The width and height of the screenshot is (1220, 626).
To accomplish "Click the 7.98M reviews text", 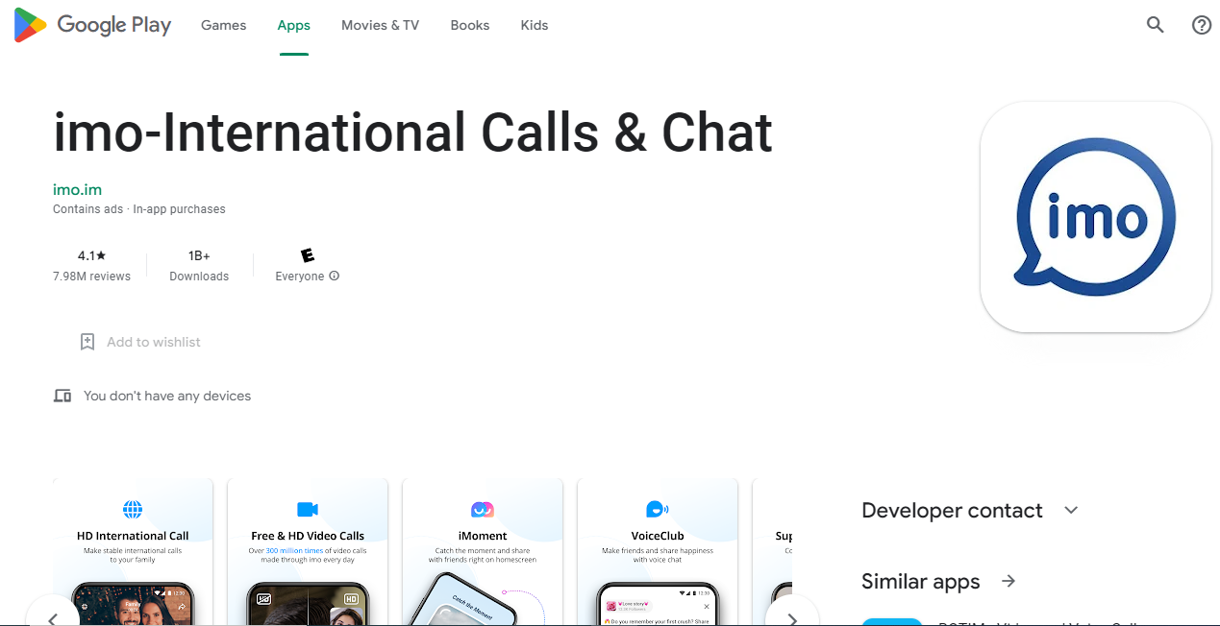I will point(92,277).
